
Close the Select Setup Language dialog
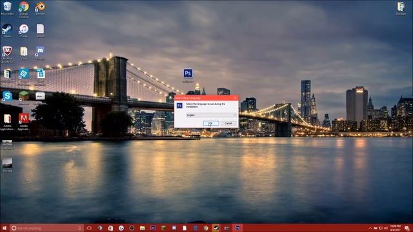click(235, 98)
